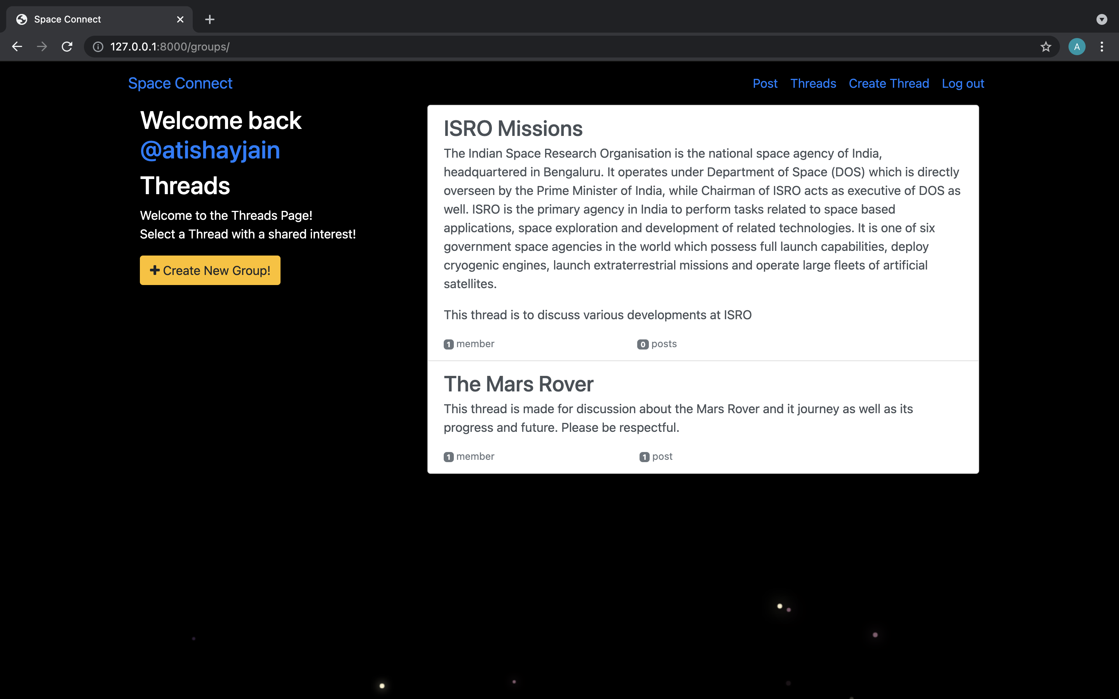
Task: Open the Post nav link
Action: tap(765, 83)
